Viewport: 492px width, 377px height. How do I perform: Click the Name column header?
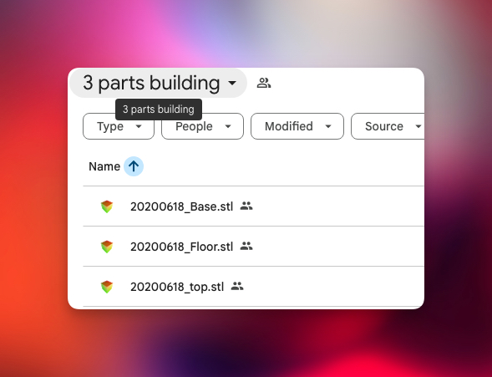coord(104,166)
